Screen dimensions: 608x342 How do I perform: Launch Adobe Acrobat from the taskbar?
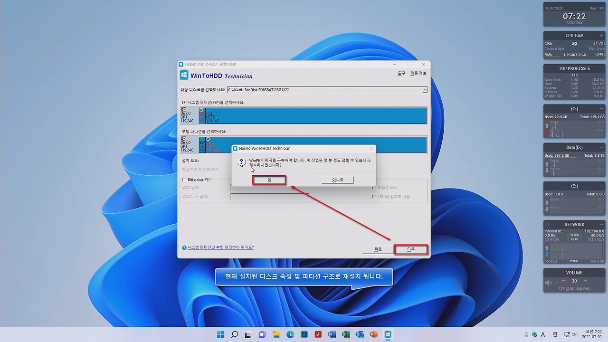click(x=318, y=334)
